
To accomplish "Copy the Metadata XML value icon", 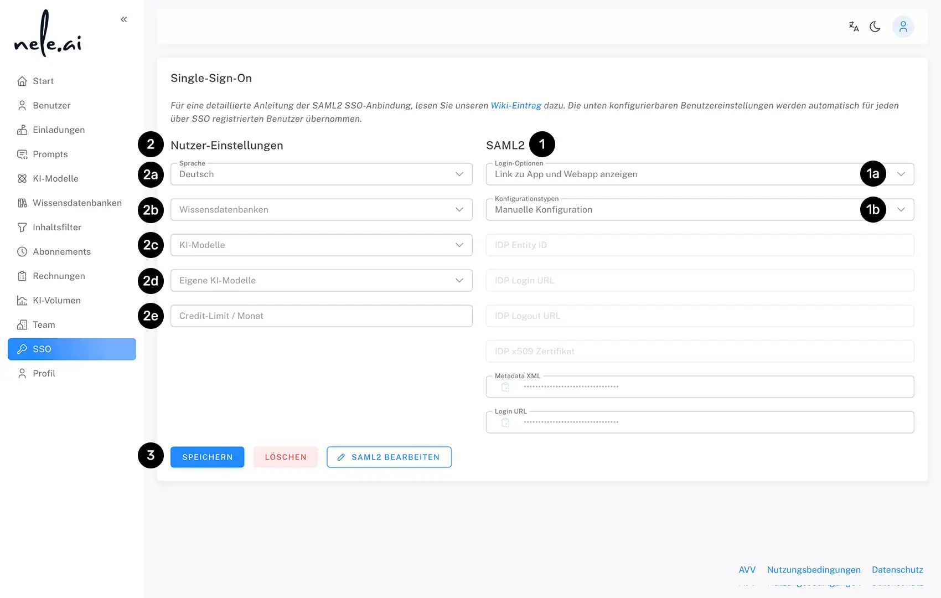I will (x=505, y=387).
